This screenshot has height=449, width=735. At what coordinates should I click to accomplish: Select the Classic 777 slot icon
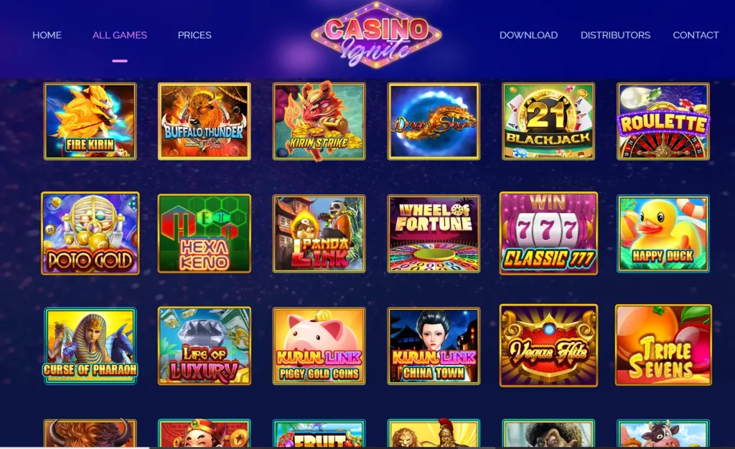coord(548,233)
